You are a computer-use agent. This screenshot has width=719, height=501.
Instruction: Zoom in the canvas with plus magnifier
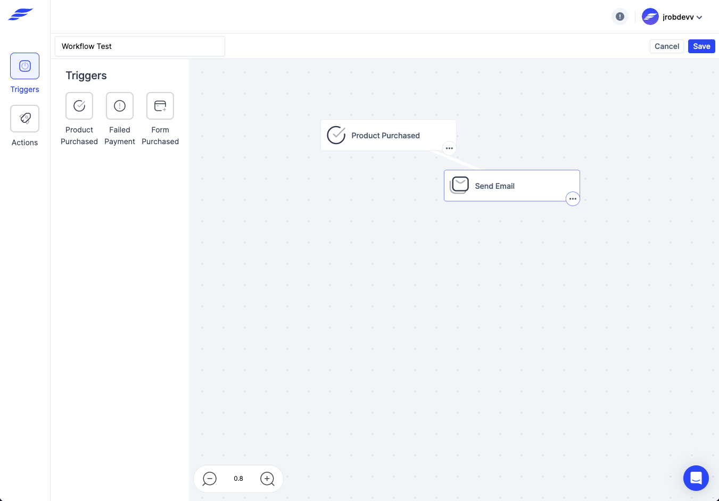[267, 479]
